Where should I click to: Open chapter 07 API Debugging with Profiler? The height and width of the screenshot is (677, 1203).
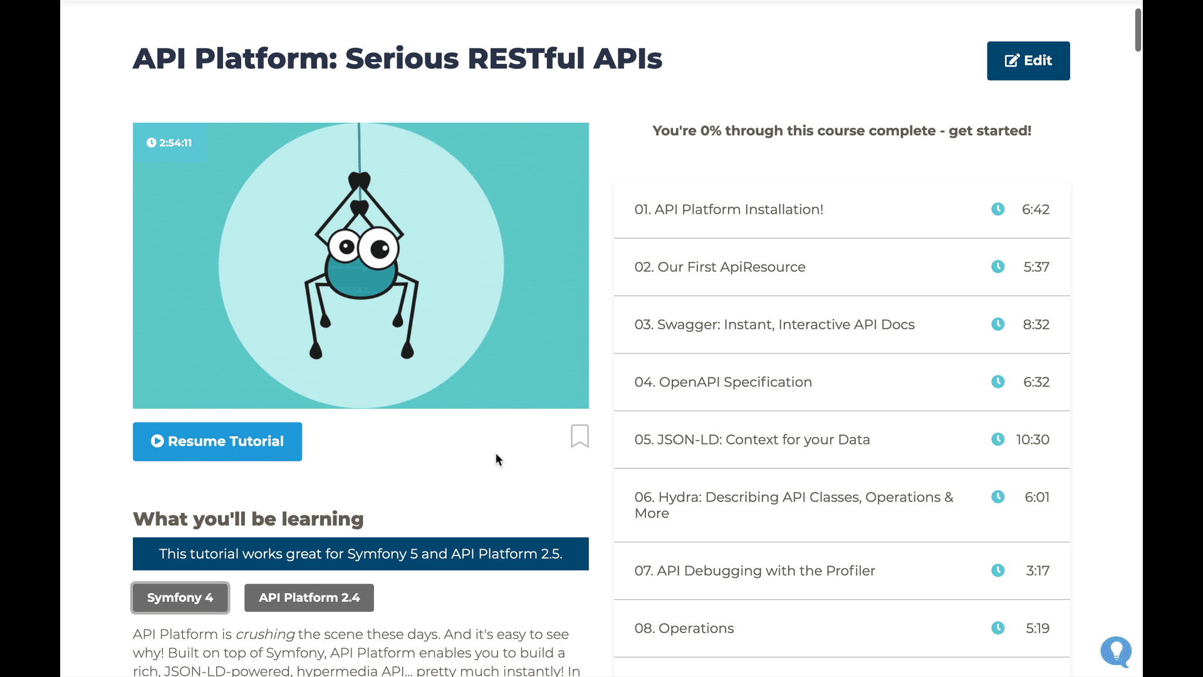[x=754, y=571]
